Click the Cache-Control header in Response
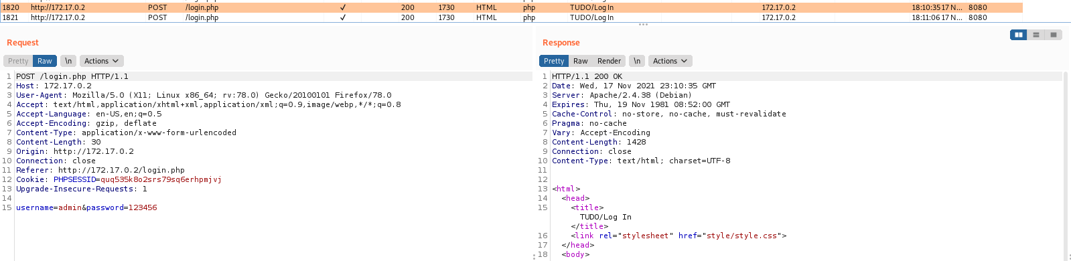This screenshot has width=1071, height=261. point(669,114)
